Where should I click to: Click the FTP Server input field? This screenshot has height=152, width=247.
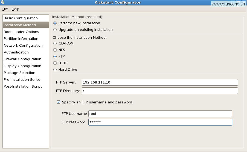click(x=160, y=82)
